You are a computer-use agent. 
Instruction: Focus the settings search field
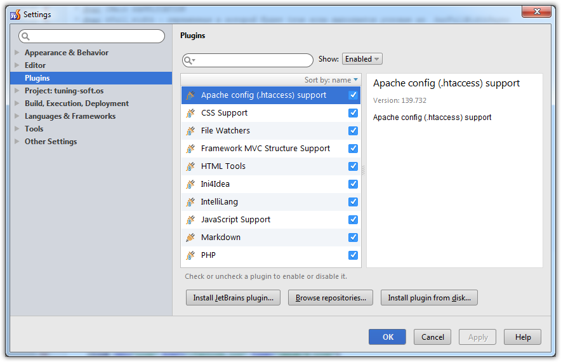pyautogui.click(x=91, y=36)
